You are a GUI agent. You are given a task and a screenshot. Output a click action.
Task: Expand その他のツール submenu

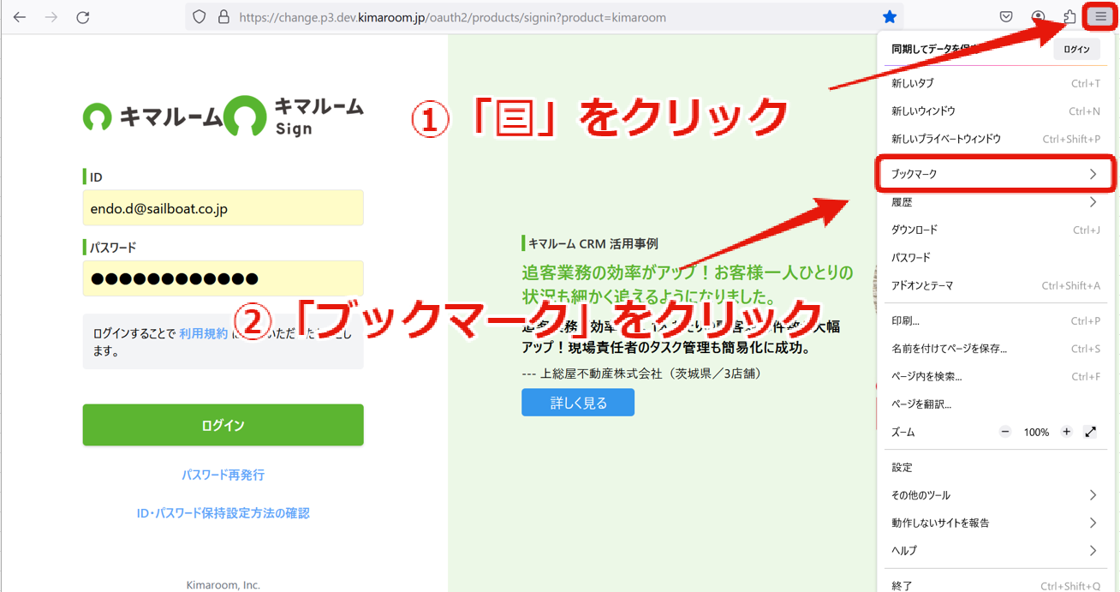point(995,495)
